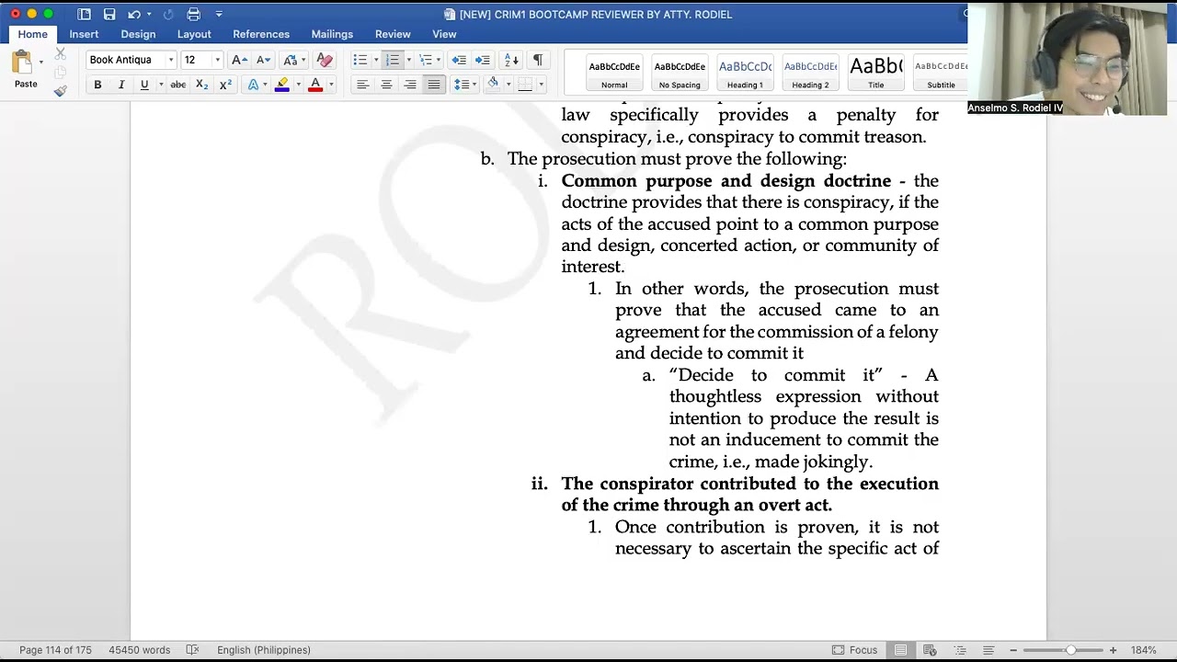This screenshot has height=662, width=1177.
Task: Click the Sort A-Z icon
Action: point(511,60)
